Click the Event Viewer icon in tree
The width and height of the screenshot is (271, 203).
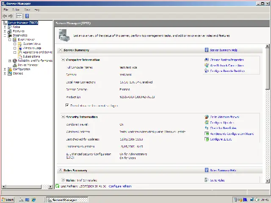(15, 40)
